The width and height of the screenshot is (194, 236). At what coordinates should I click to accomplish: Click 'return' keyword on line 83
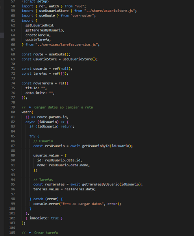click(67, 126)
